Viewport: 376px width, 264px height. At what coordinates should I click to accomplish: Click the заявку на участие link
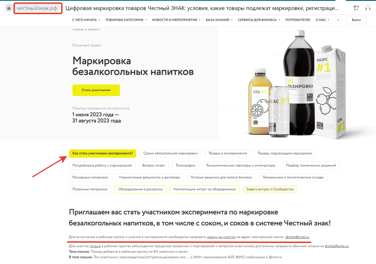(x=221, y=237)
